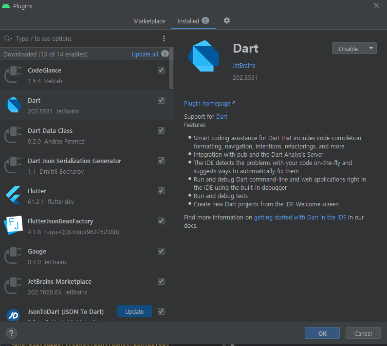The height and width of the screenshot is (346, 387).
Task: Close the Plugins dialog
Action: point(376,5)
